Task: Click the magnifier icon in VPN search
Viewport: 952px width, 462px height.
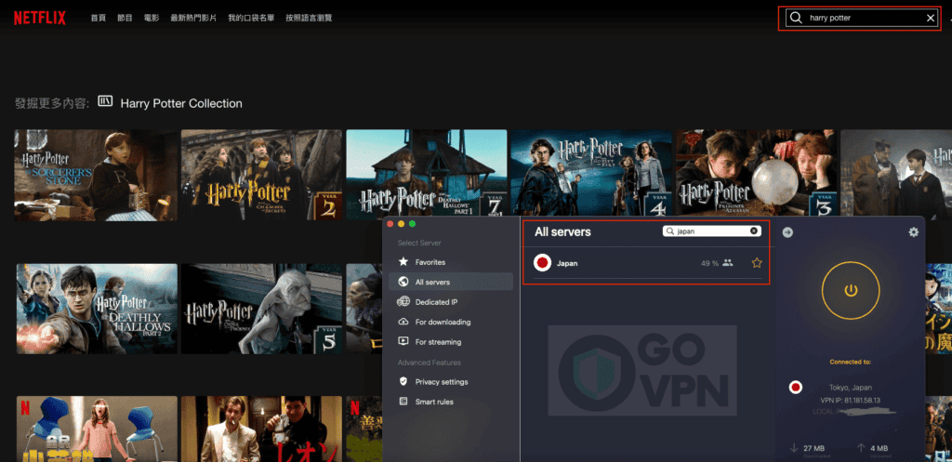Action: pyautogui.click(x=670, y=231)
